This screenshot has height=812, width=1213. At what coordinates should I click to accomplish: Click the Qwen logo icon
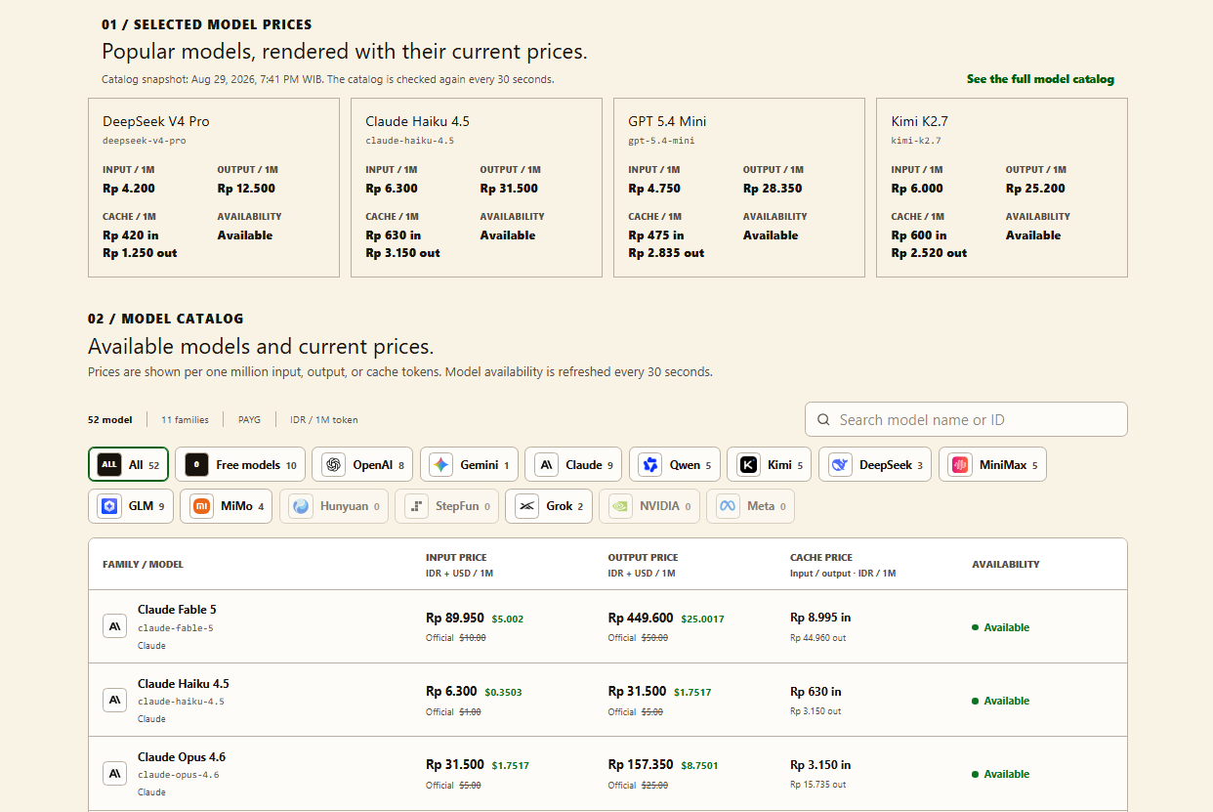coord(650,465)
